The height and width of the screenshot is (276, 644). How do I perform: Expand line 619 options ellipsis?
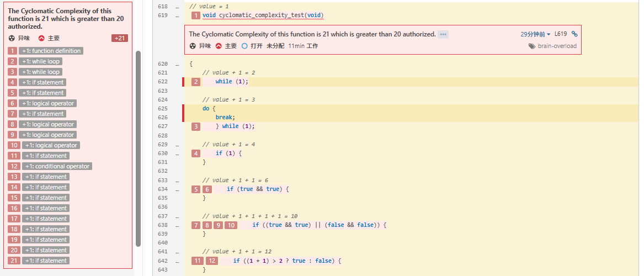(177, 15)
